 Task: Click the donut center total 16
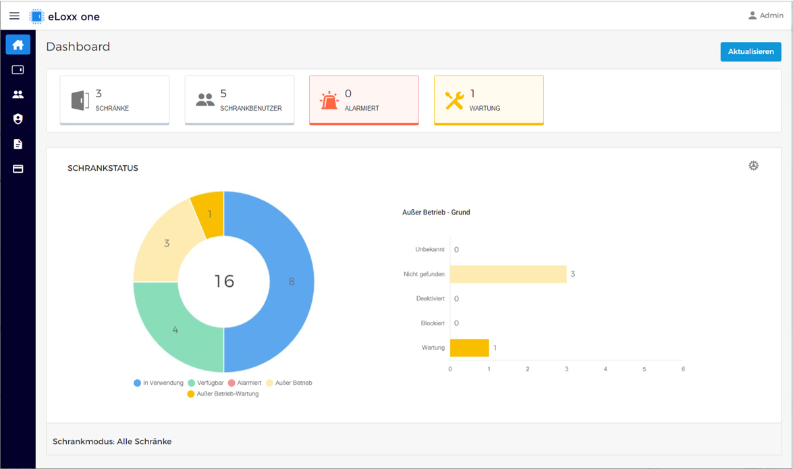tap(224, 281)
